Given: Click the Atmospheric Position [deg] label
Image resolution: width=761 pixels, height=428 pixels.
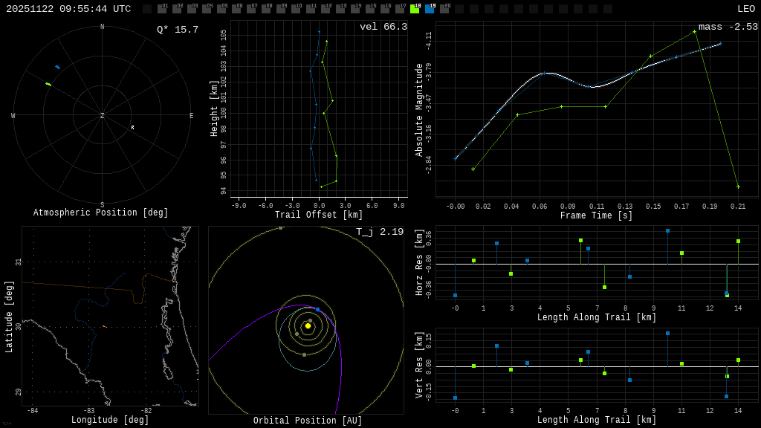Looking at the screenshot, I should [100, 213].
